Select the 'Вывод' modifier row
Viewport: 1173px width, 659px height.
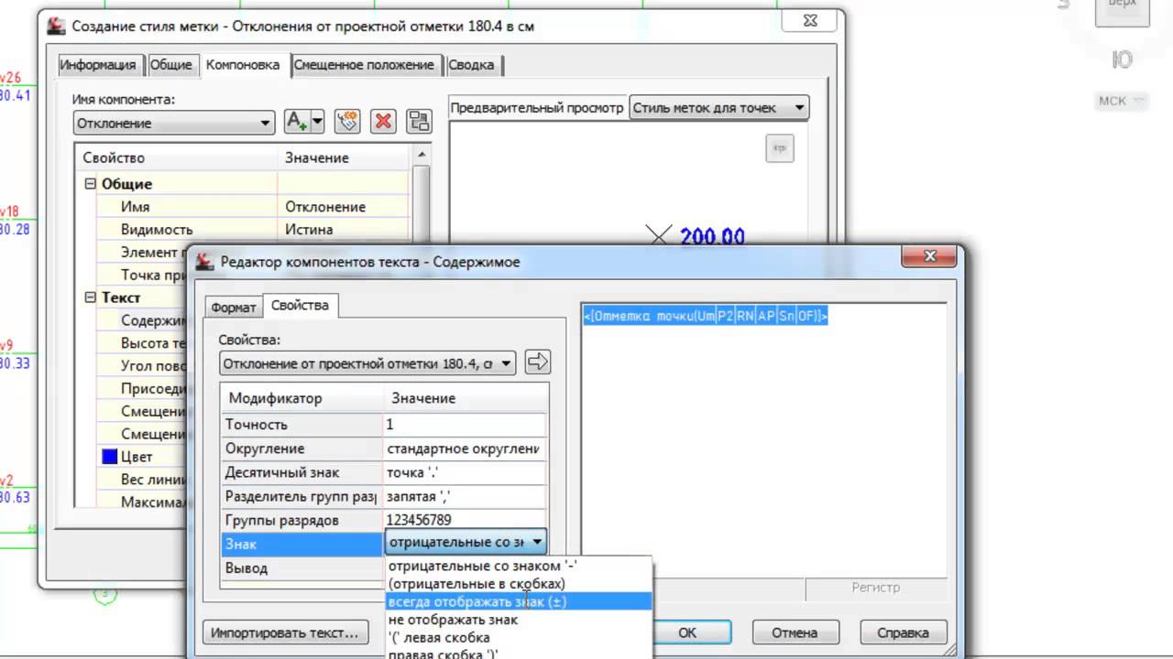coord(302,567)
